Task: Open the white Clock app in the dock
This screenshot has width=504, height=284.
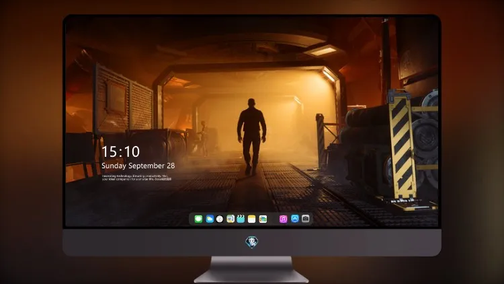Action: click(220, 219)
